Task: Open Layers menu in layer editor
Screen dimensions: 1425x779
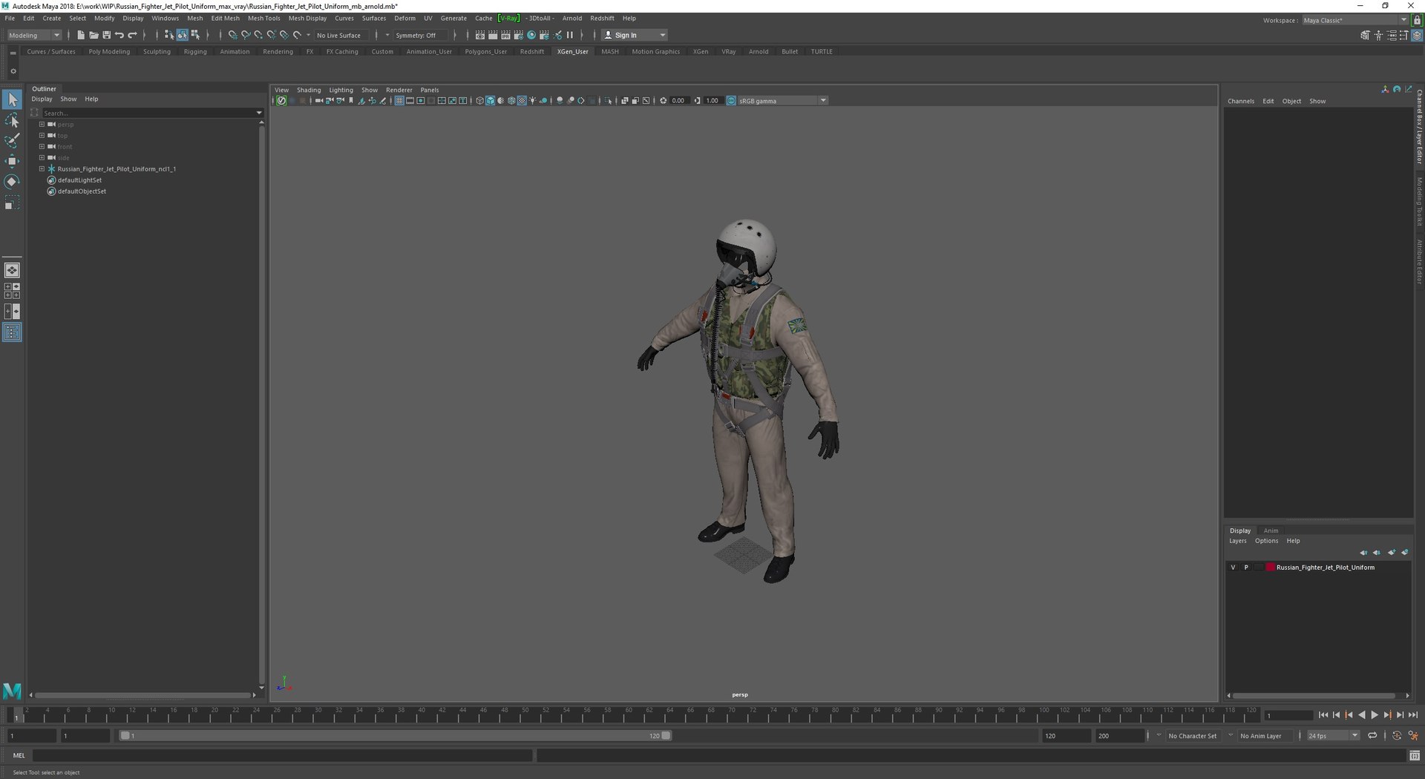Action: pyautogui.click(x=1237, y=541)
